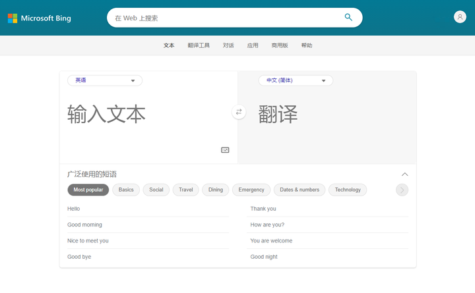Viewport: 475px width, 293px height.
Task: Swap source and target languages
Action: pos(239,112)
